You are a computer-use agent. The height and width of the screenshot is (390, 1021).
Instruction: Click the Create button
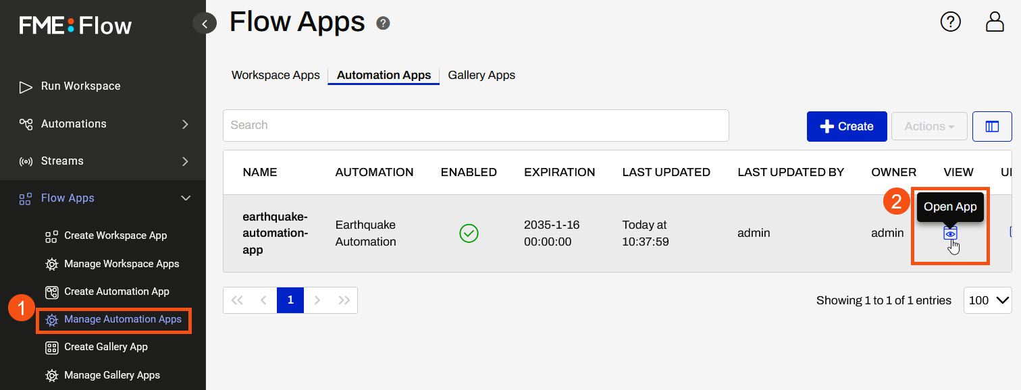[x=846, y=126]
